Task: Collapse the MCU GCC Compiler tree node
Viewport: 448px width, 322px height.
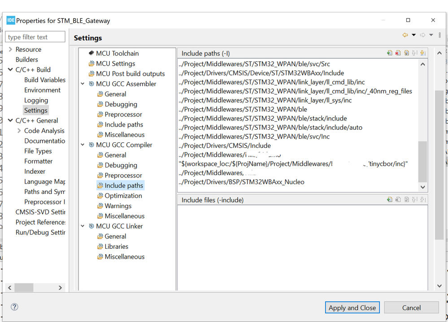Action: (83, 145)
